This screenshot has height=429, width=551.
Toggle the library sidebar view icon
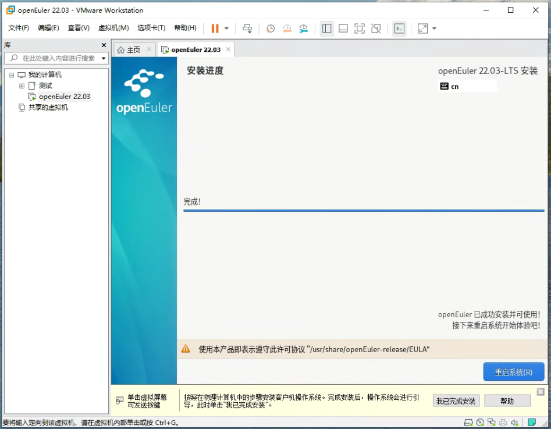pyautogui.click(x=327, y=29)
